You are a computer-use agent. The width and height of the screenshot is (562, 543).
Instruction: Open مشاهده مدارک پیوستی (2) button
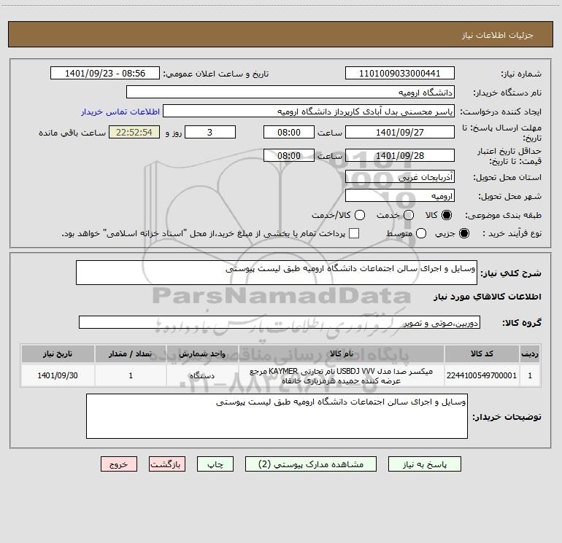311,464
